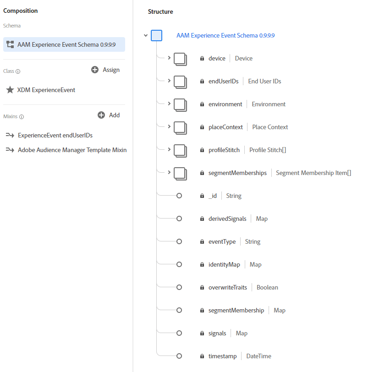
Task: Click the lock icon beside the timestamp field
Action: [x=202, y=356]
